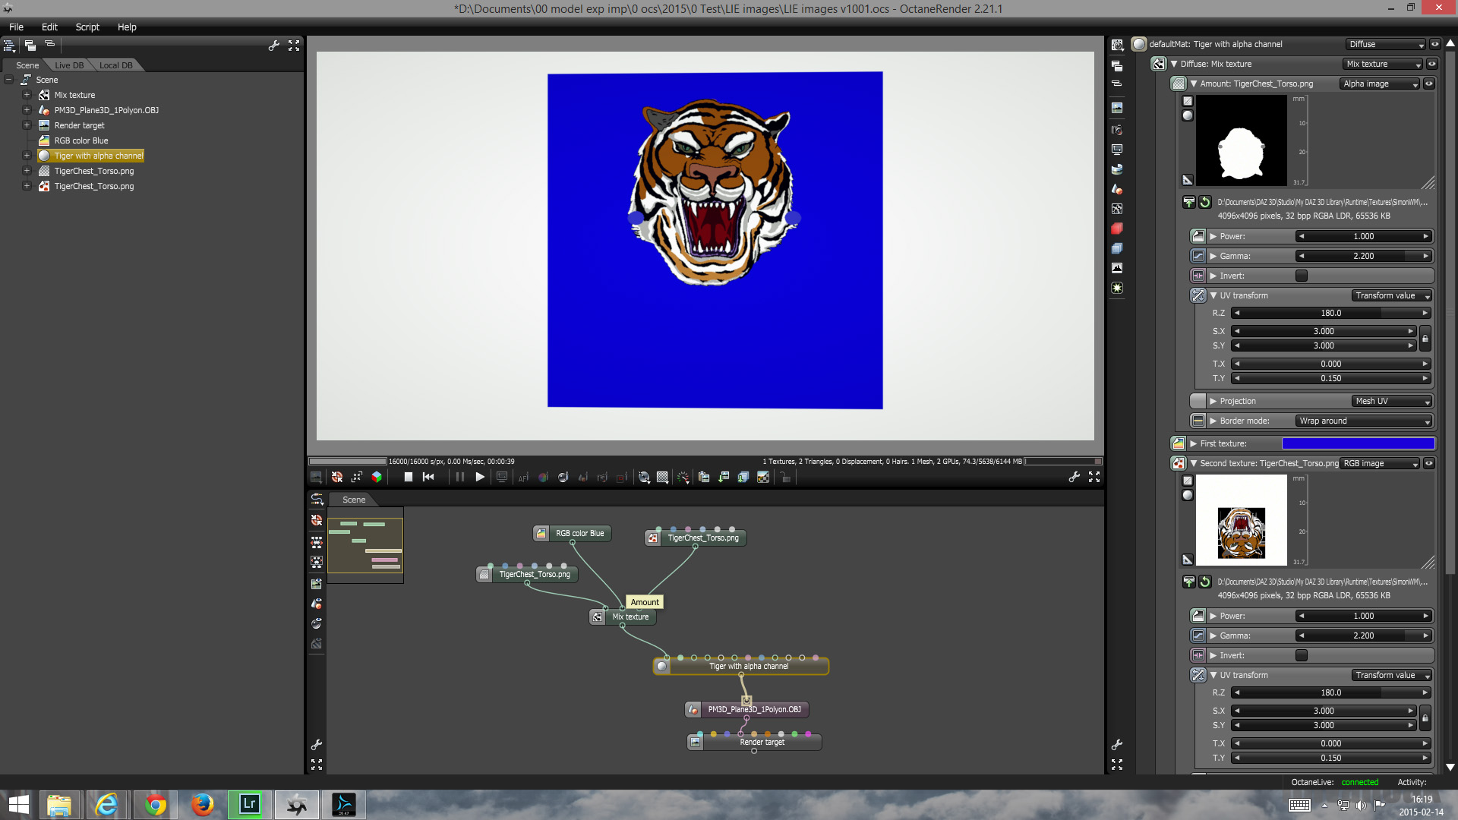The height and width of the screenshot is (820, 1458).
Task: Open the Script menu
Action: click(87, 27)
